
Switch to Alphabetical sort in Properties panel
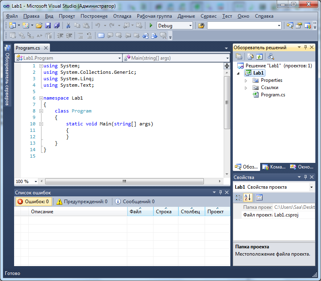pos(248,198)
